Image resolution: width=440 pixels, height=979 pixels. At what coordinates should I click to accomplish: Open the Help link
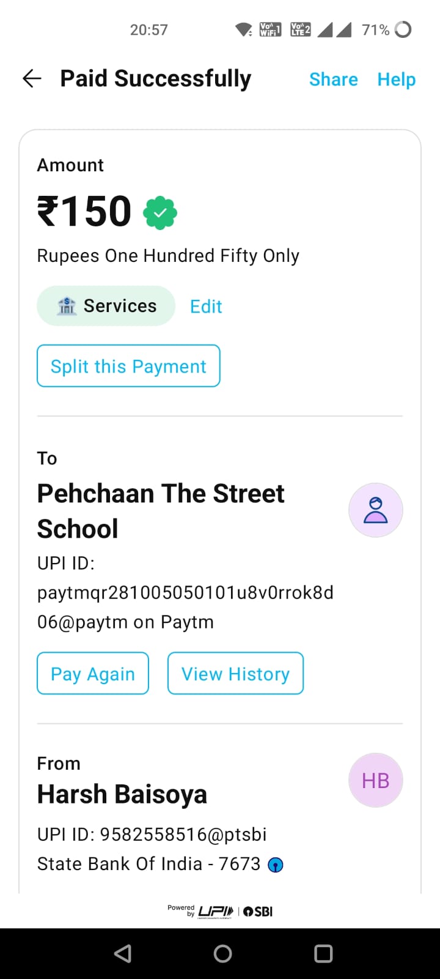click(396, 79)
